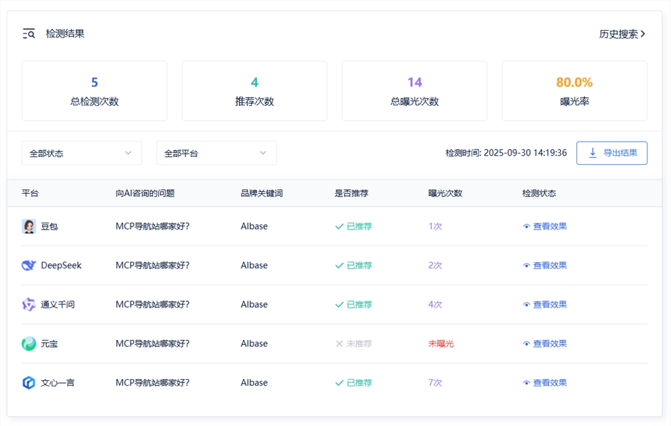Click the 元宝 green logo icon
The image size is (671, 426).
(28, 343)
